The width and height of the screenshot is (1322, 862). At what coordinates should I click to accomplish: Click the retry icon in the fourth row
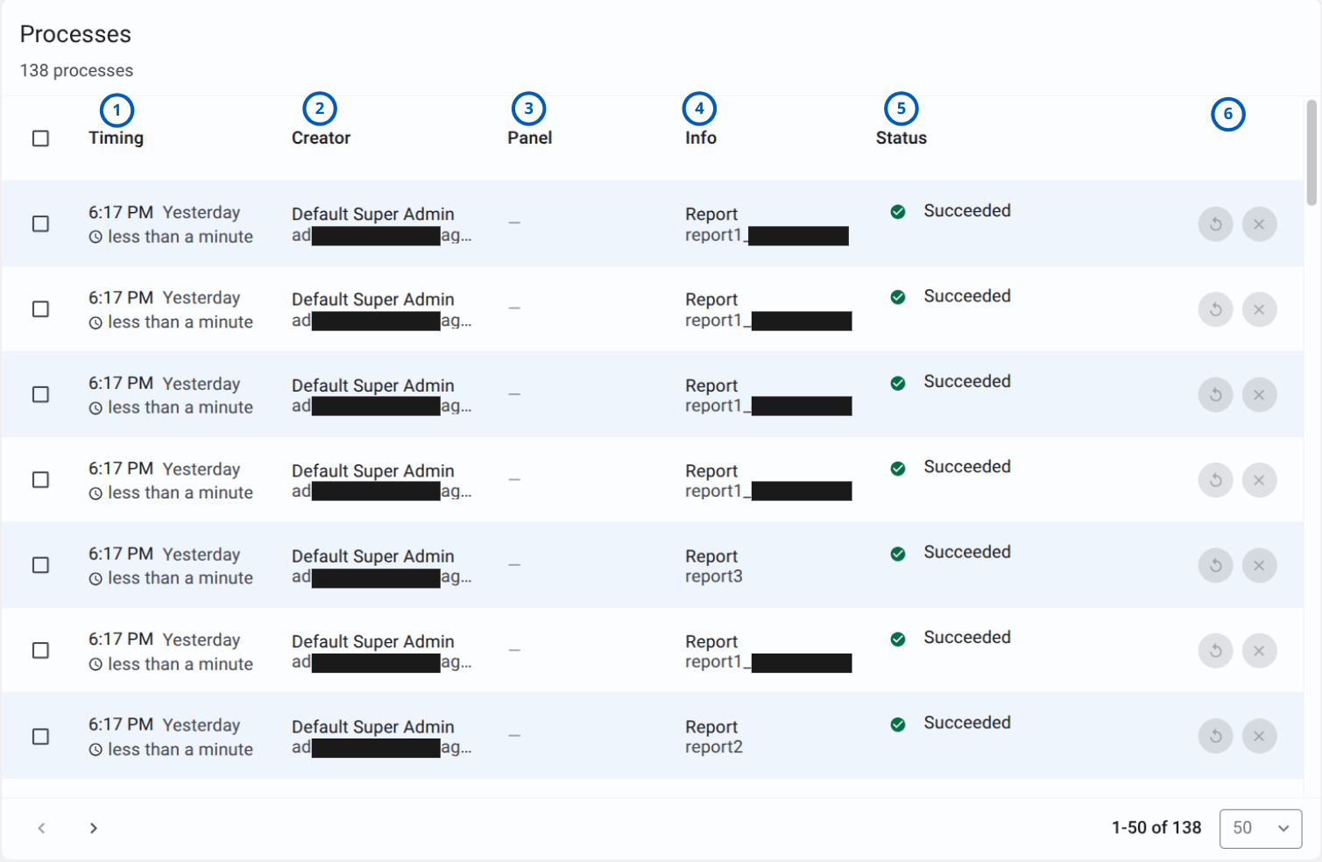(1215, 480)
